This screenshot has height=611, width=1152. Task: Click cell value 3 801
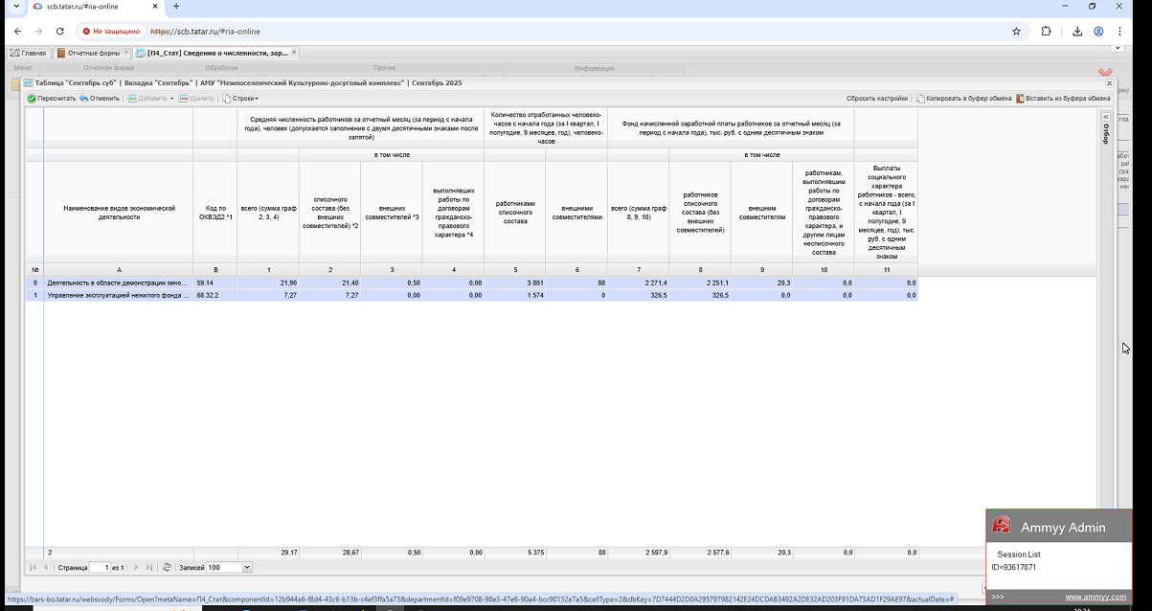click(515, 283)
